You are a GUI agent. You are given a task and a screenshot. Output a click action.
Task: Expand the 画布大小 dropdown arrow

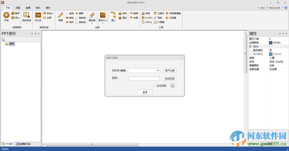103,23
